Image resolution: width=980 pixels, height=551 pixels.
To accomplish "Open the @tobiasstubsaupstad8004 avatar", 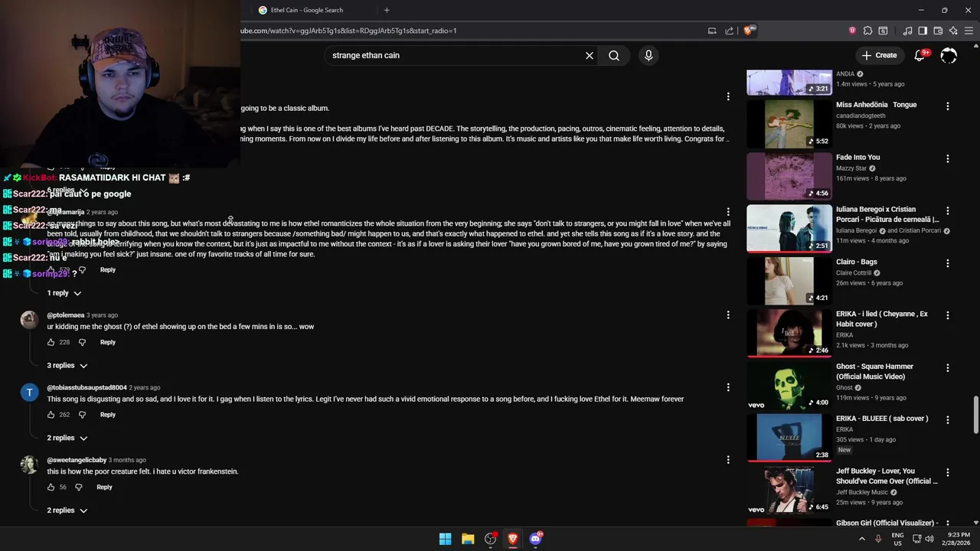I will tap(29, 393).
